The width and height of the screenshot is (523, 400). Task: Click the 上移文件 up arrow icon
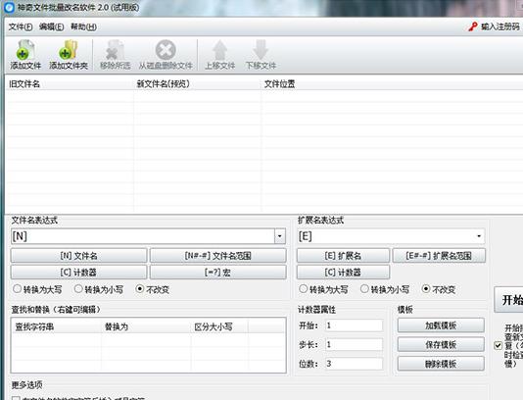click(220, 49)
